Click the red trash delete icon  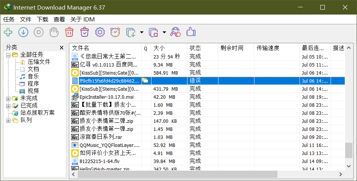[x=69, y=32]
